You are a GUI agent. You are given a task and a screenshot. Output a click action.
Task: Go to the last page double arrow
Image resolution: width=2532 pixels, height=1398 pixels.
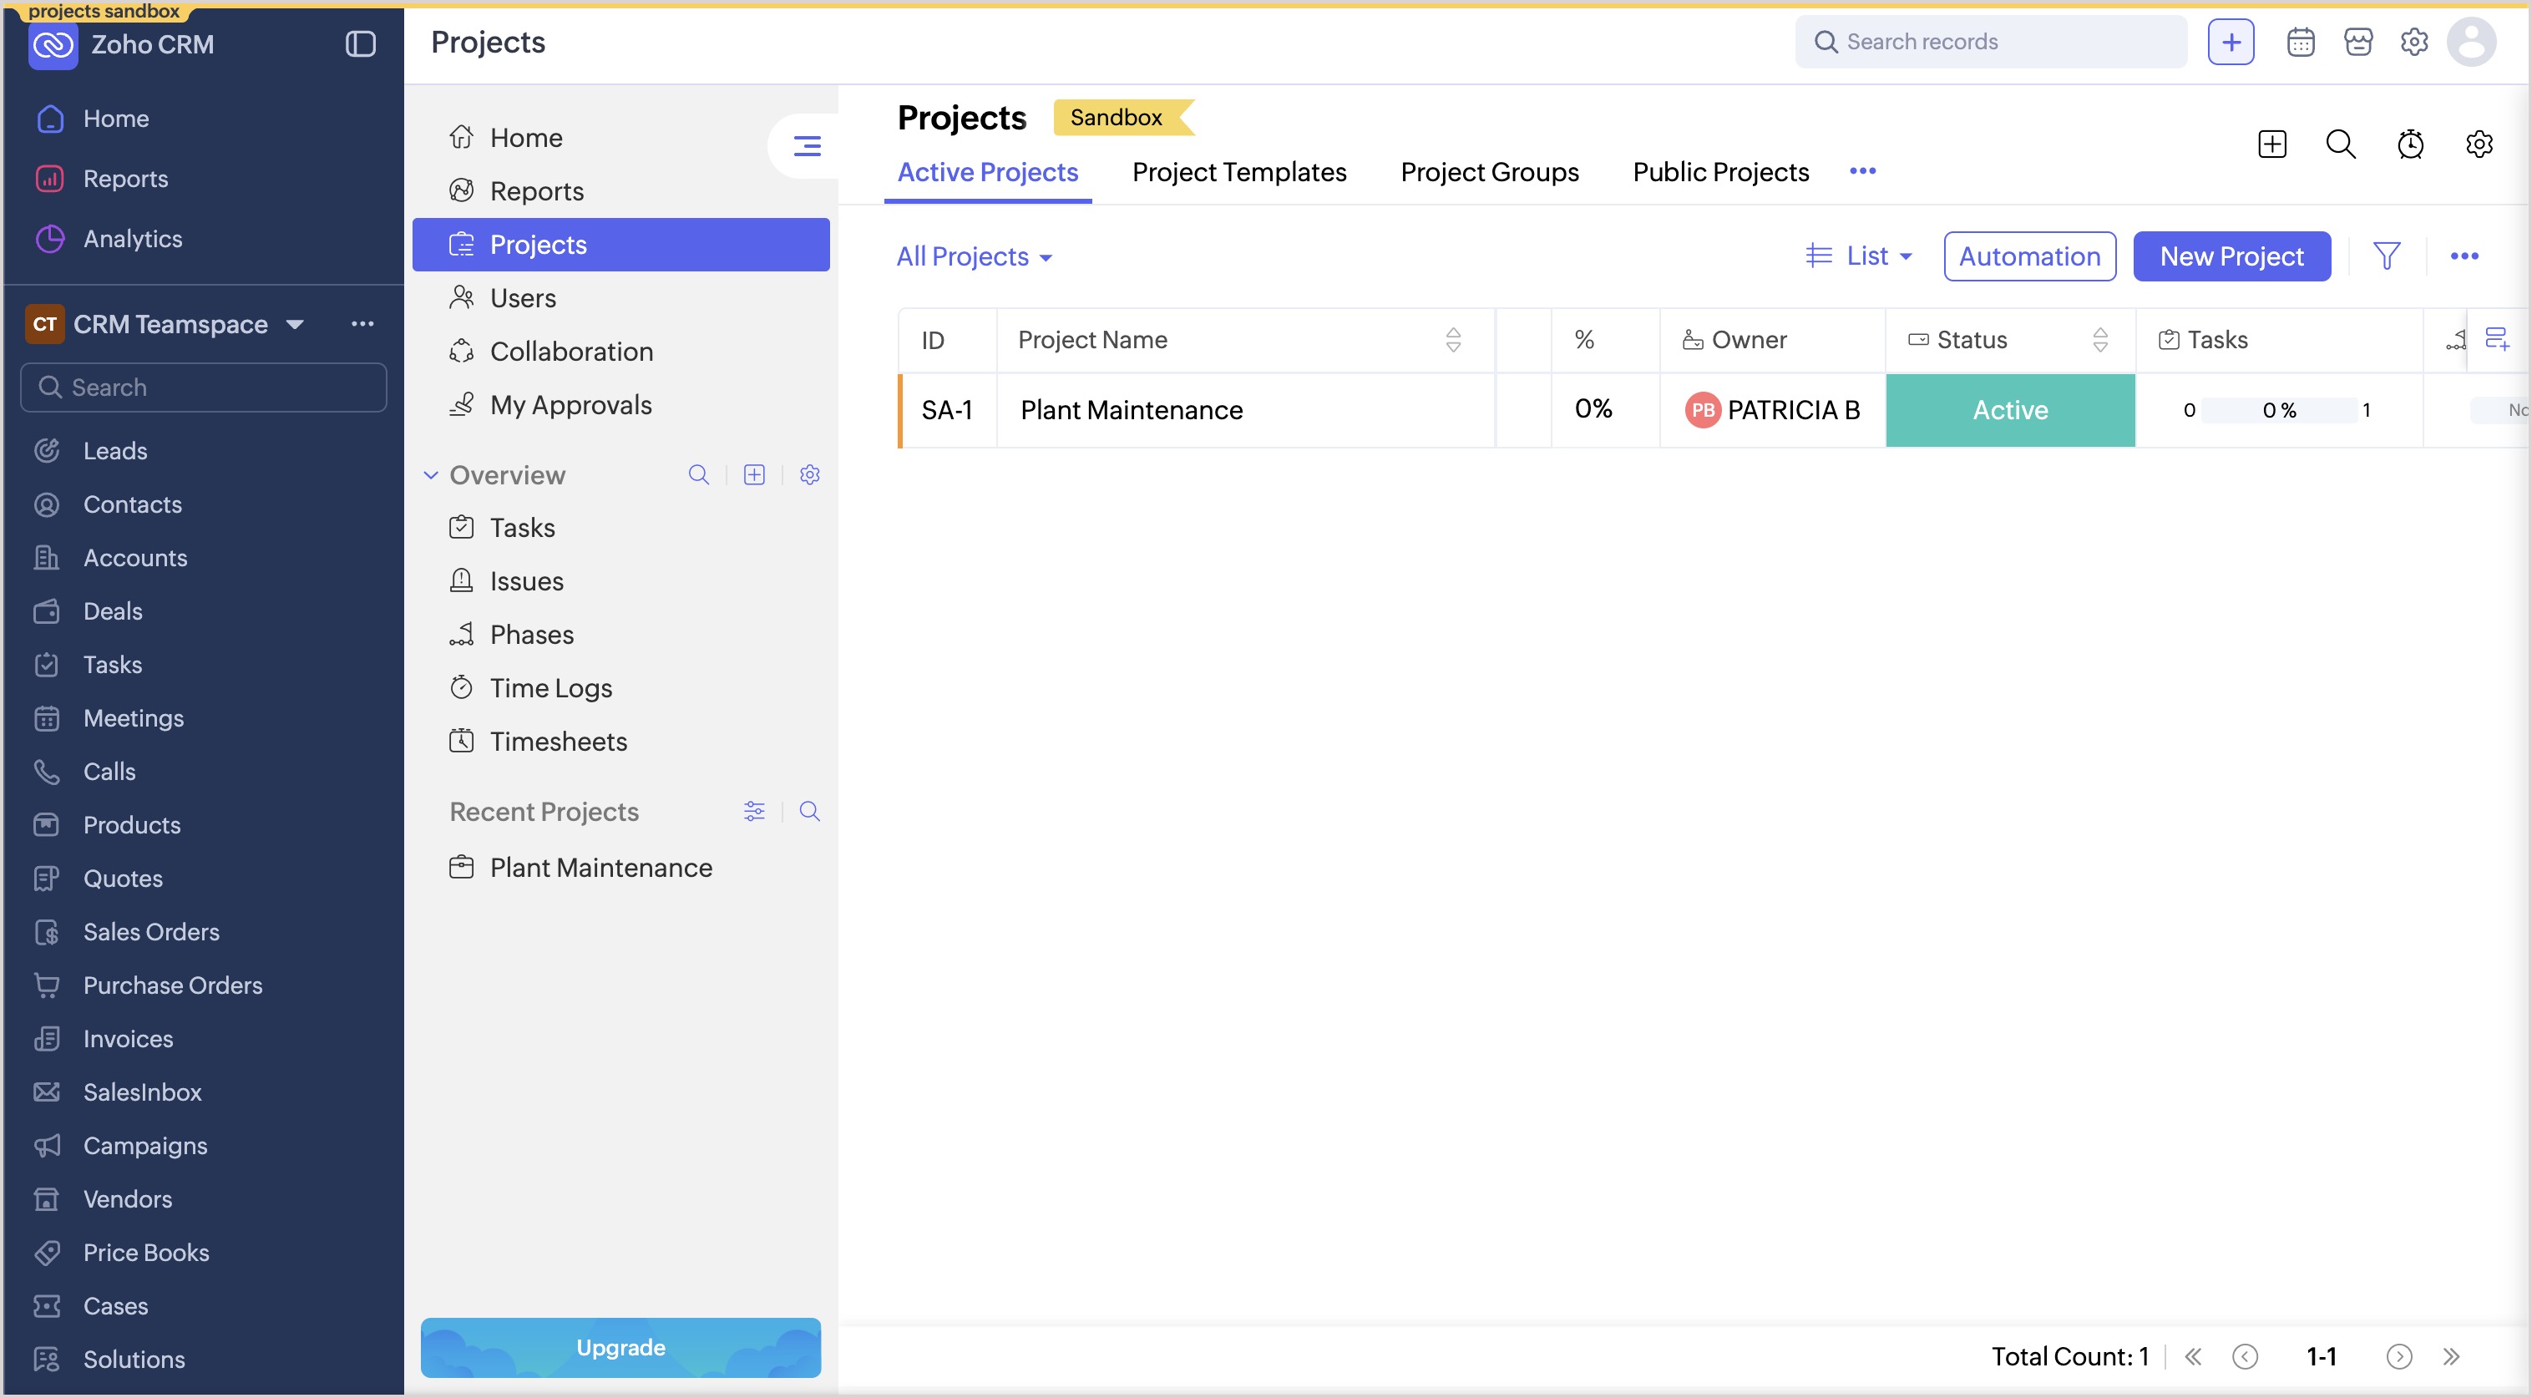[x=2451, y=1357]
